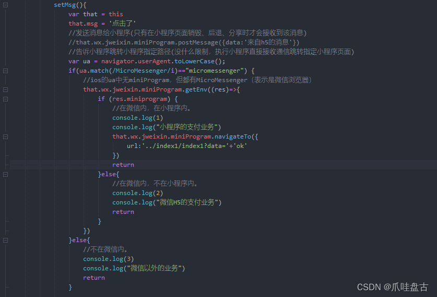Image resolution: width=437 pixels, height=297 pixels.
Task: Click the //不在微信内 comment
Action: click(x=105, y=249)
